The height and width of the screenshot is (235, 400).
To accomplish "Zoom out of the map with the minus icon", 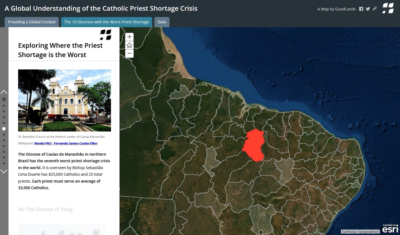I will 129,53.
